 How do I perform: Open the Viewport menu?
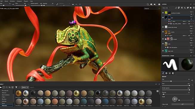[x=19, y=1]
